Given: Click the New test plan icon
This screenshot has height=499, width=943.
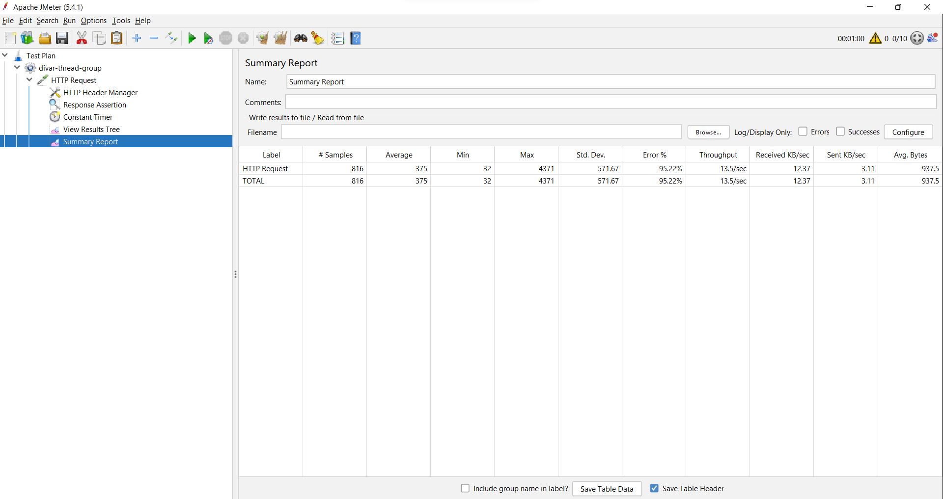Looking at the screenshot, I should pyautogui.click(x=10, y=38).
